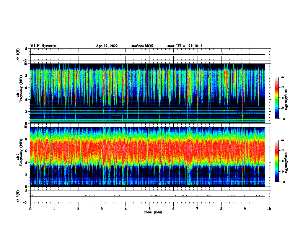Click the "Time (min)" x-axis label
This screenshot has height=234, width=303.
[153, 212]
